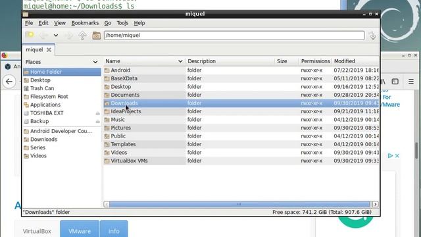Select the Android folder icon
Viewport: 421px width, 237px height.
[107, 70]
